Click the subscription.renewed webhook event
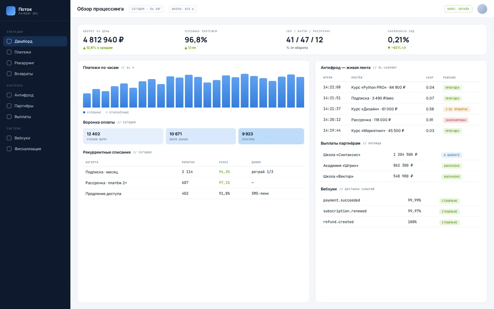Image resolution: width=494 pixels, height=309 pixels. (x=345, y=211)
